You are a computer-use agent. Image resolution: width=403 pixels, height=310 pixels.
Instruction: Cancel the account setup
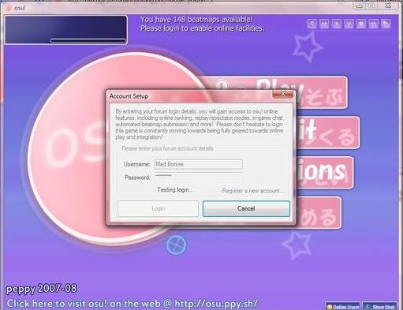click(246, 209)
